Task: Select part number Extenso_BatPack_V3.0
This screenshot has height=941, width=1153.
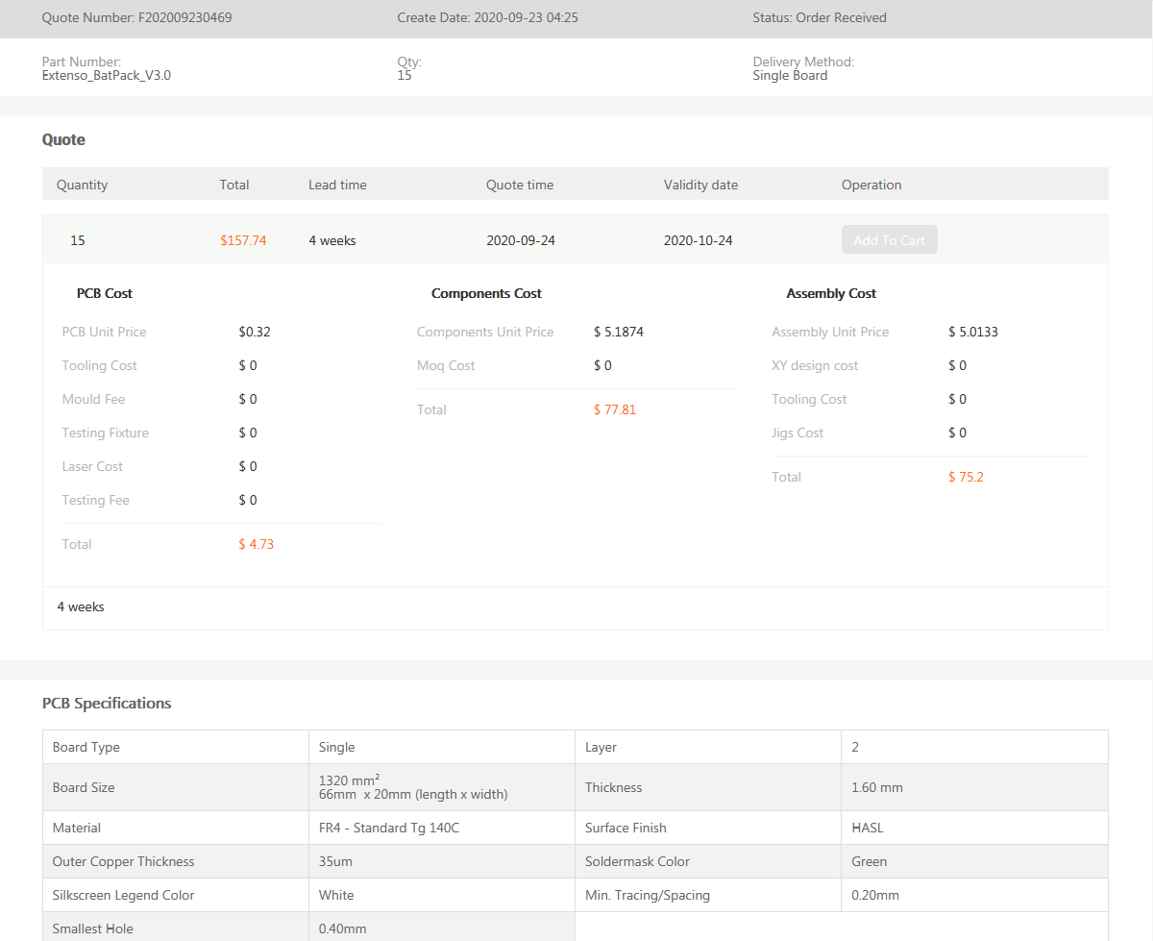Action: click(107, 75)
